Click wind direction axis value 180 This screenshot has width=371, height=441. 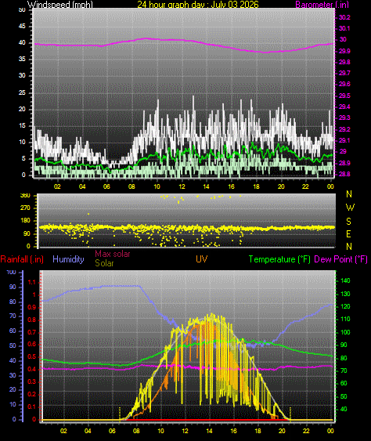(x=25, y=221)
